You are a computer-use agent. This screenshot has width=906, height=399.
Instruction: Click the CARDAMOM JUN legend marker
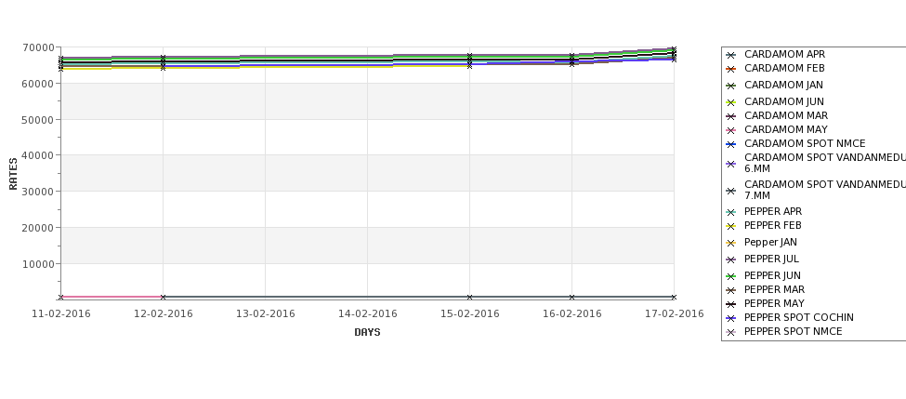pos(730,103)
